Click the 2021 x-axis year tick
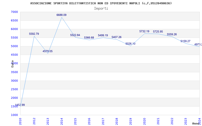The height and width of the screenshot is (126, 202). point(158,121)
